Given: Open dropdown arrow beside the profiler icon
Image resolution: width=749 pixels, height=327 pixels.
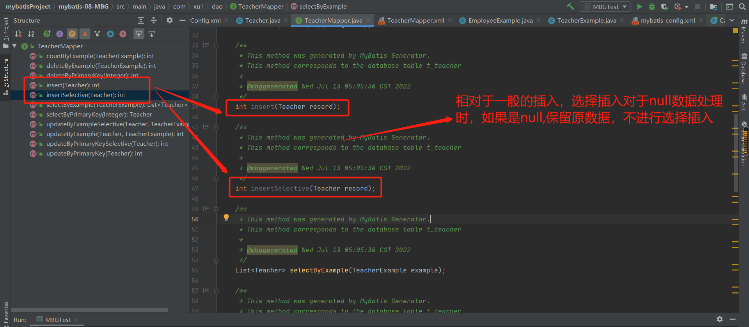Looking at the screenshot, I should coord(687,7).
